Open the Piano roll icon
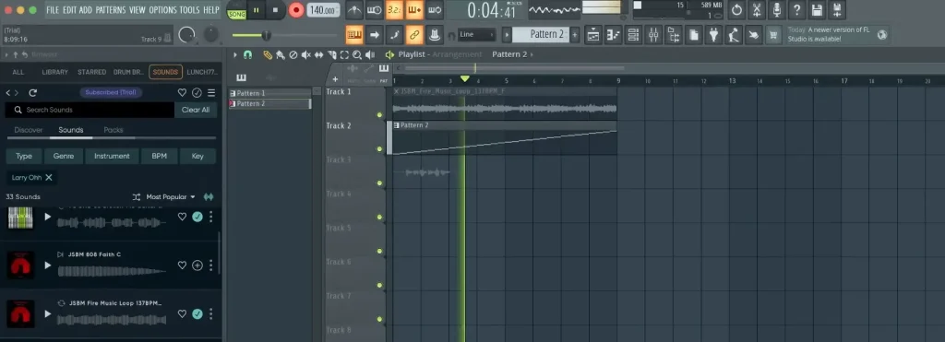945x342 pixels. [614, 35]
